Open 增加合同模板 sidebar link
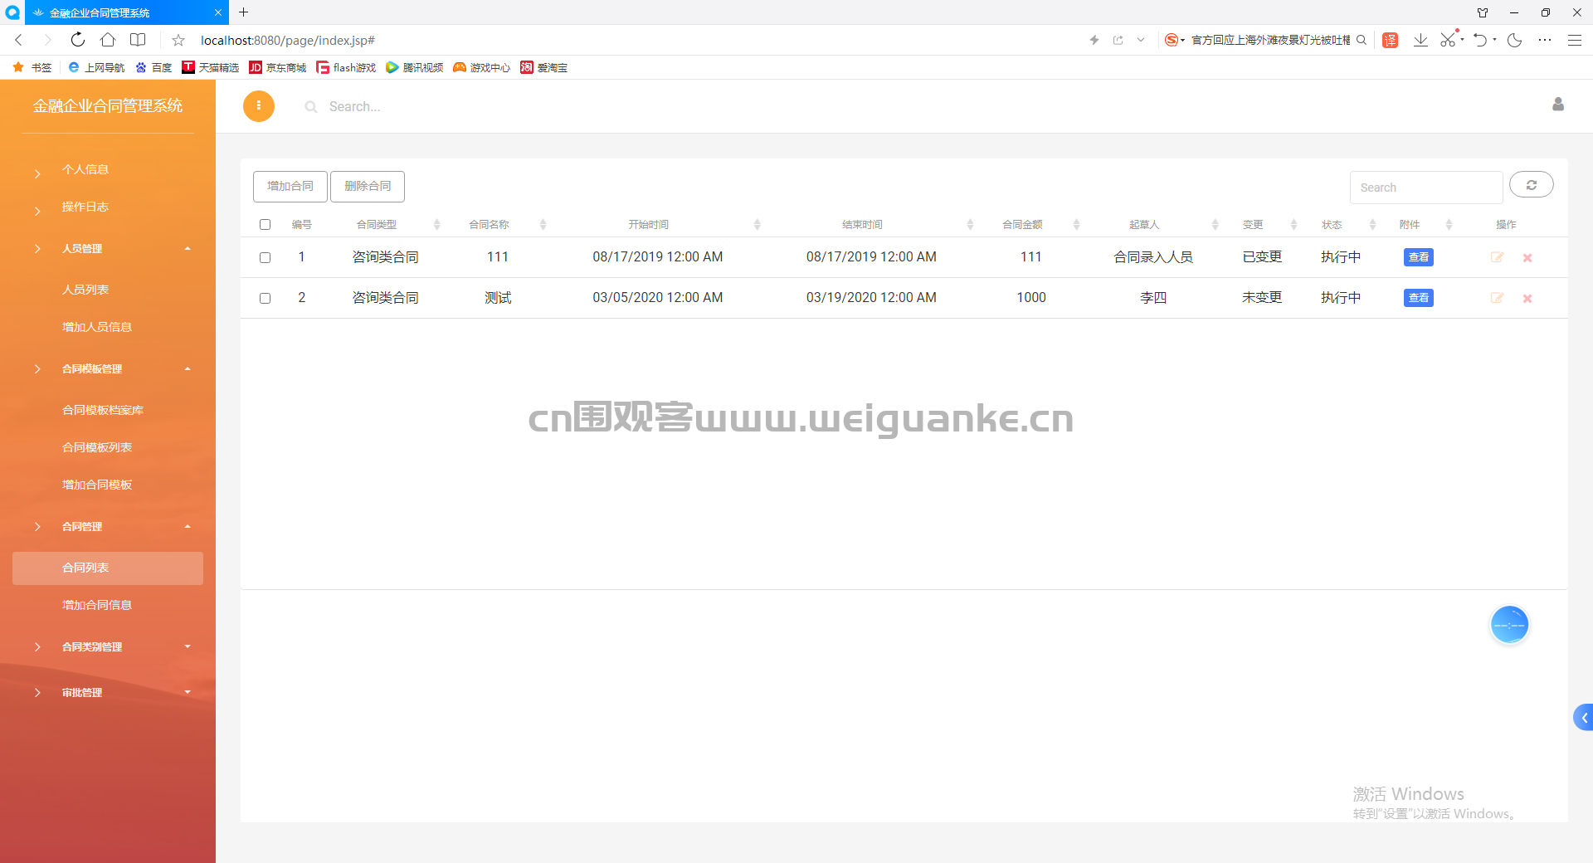Screen dimensions: 1593x863 click(x=97, y=485)
